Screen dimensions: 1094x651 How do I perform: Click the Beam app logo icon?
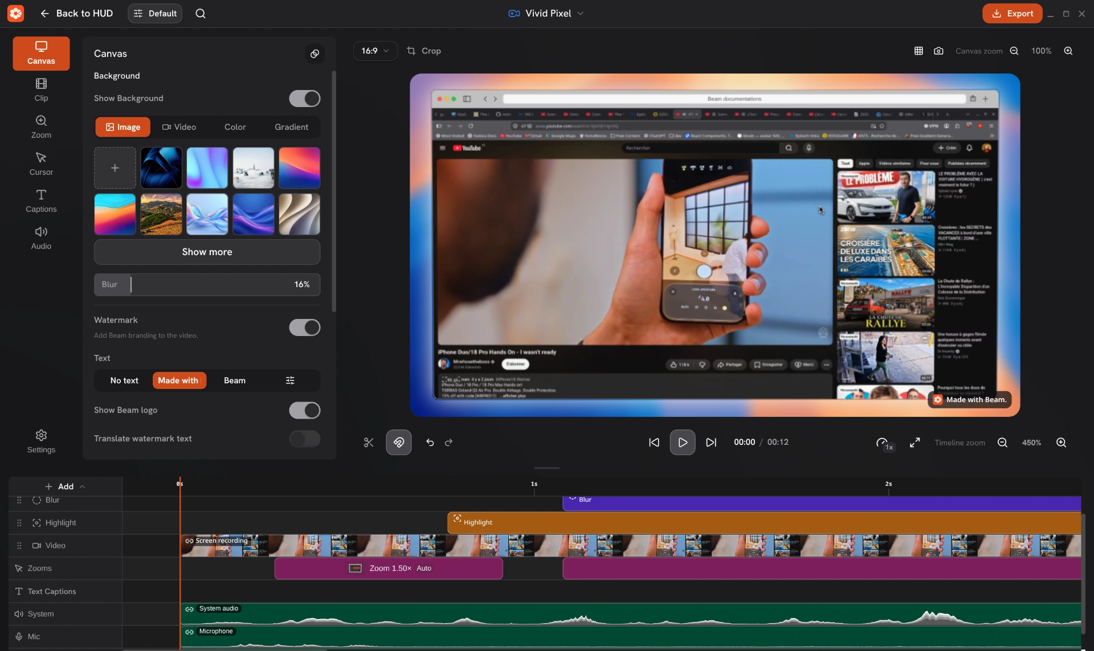[x=16, y=14]
